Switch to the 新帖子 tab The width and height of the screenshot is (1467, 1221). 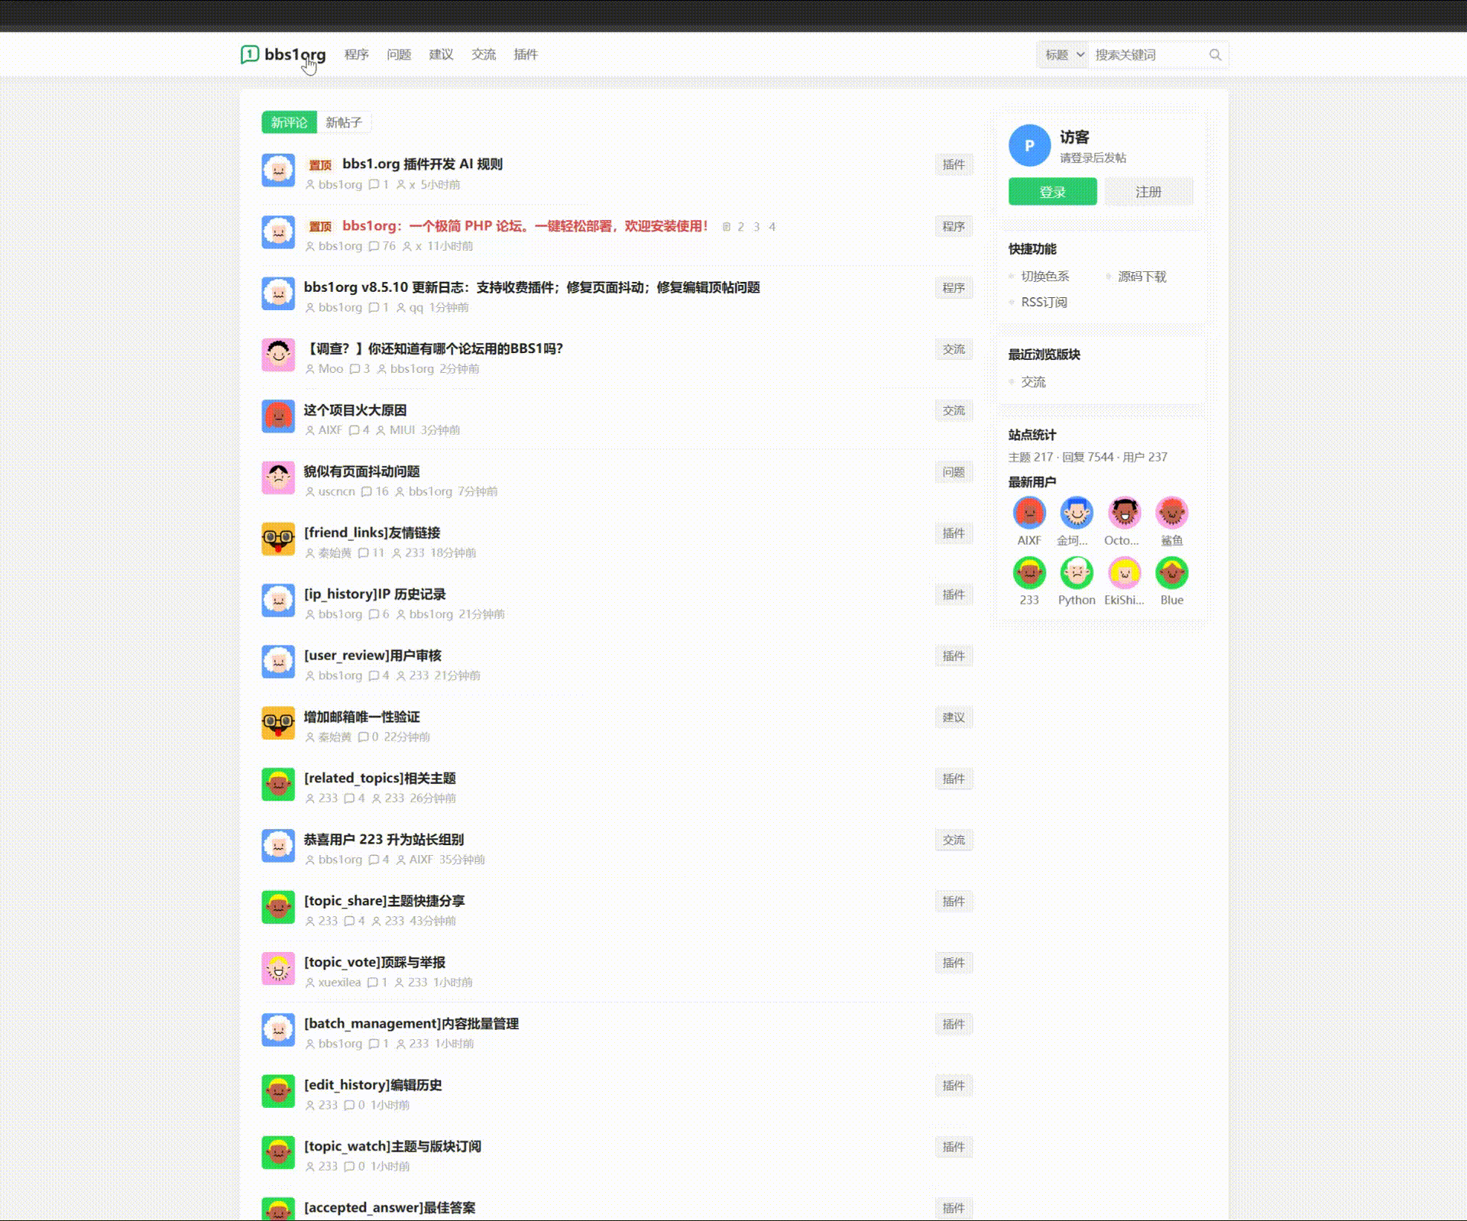[344, 122]
